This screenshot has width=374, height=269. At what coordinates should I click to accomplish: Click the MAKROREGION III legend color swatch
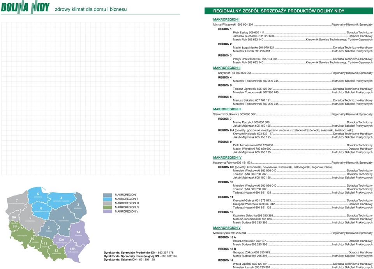point(108,203)
